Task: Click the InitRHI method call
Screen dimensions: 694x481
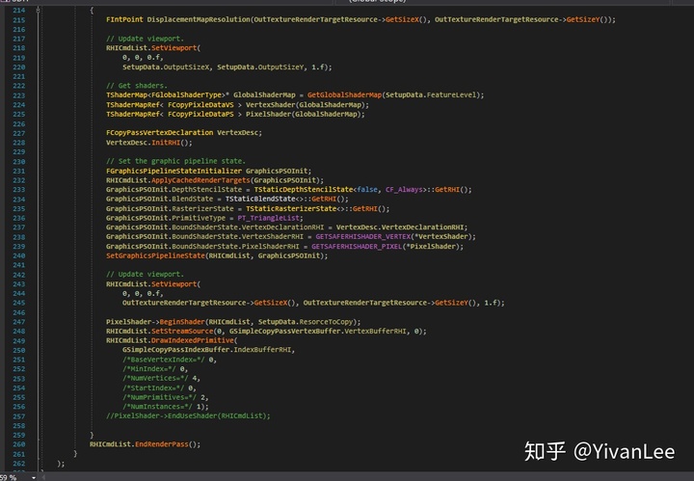Action: click(166, 143)
